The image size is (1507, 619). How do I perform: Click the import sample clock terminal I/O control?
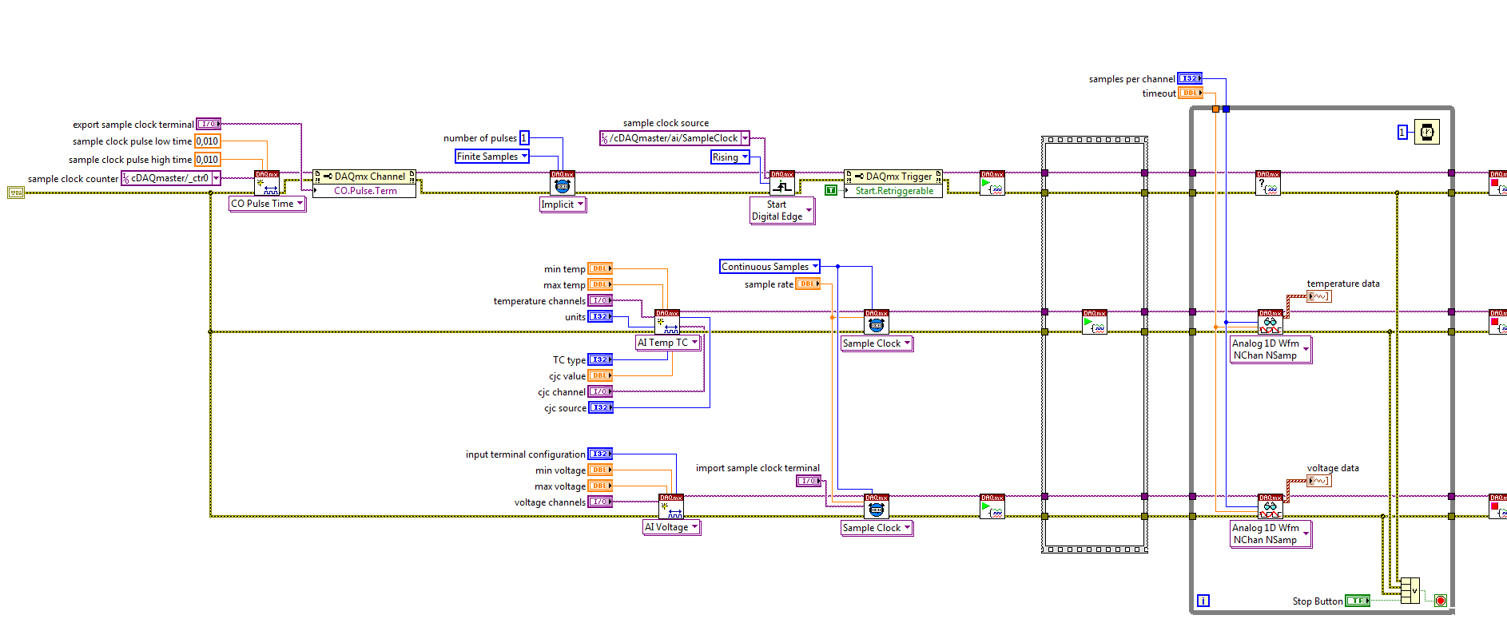point(809,481)
